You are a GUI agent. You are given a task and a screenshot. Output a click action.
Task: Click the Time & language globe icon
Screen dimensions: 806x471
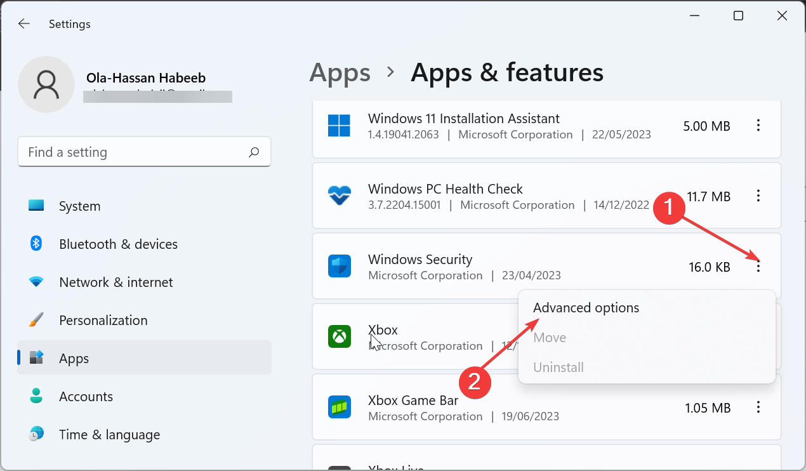click(36, 434)
